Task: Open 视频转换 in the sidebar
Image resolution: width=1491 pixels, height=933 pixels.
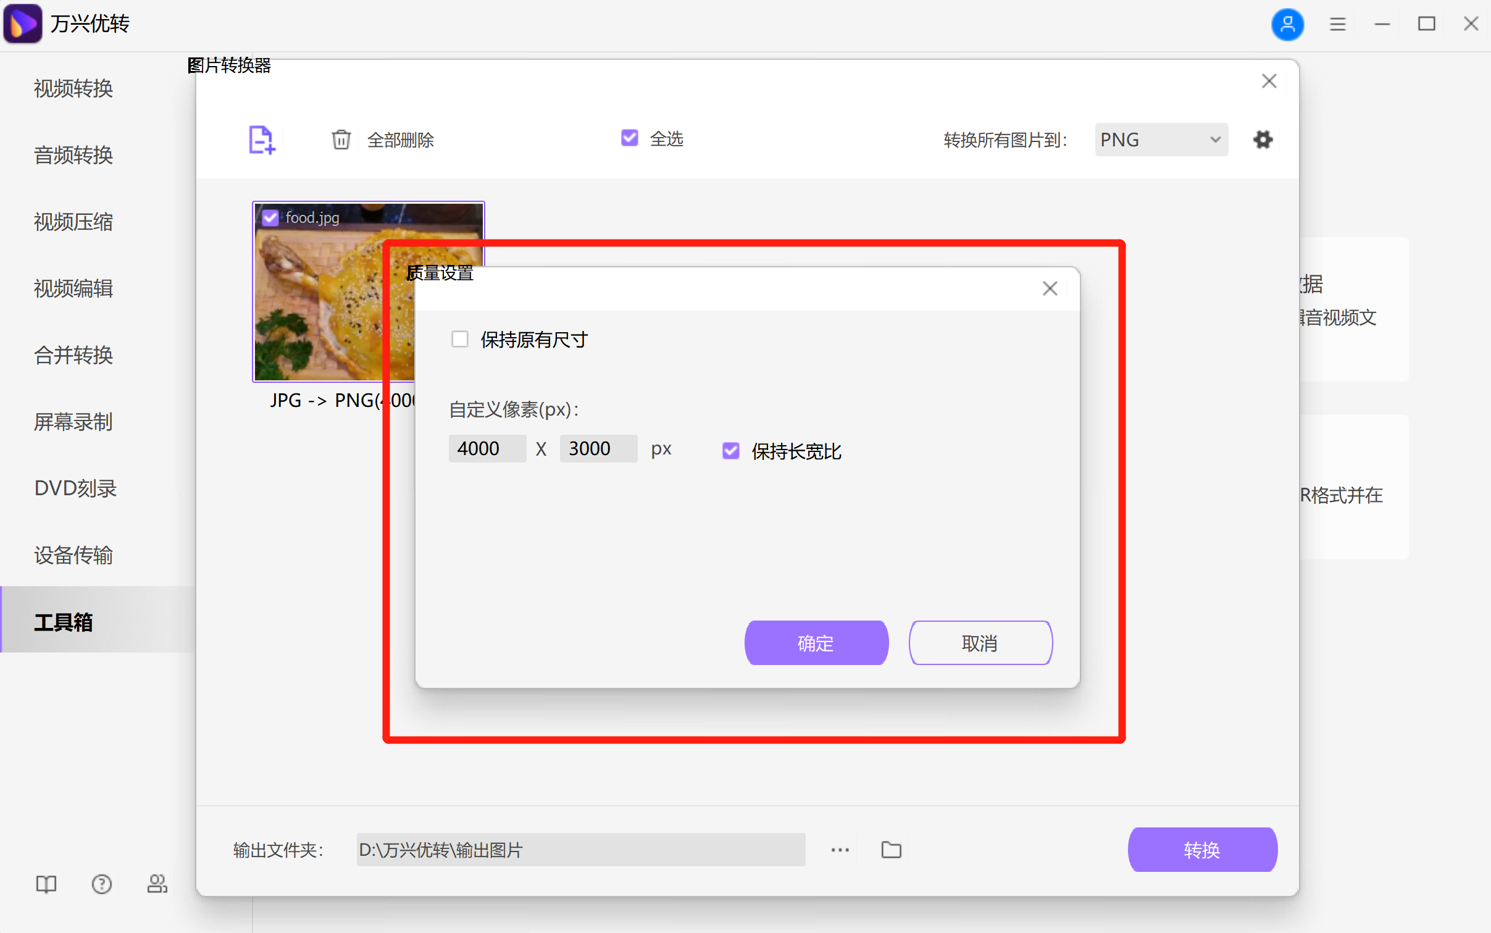Action: coord(73,88)
